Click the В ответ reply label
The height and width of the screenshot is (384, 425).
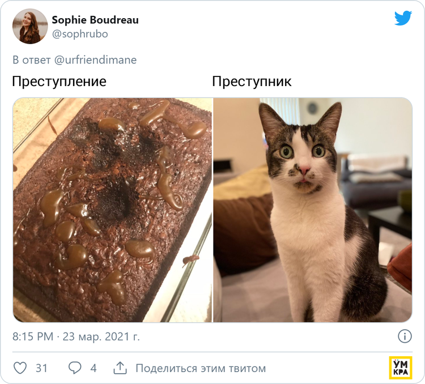[x=31, y=60]
